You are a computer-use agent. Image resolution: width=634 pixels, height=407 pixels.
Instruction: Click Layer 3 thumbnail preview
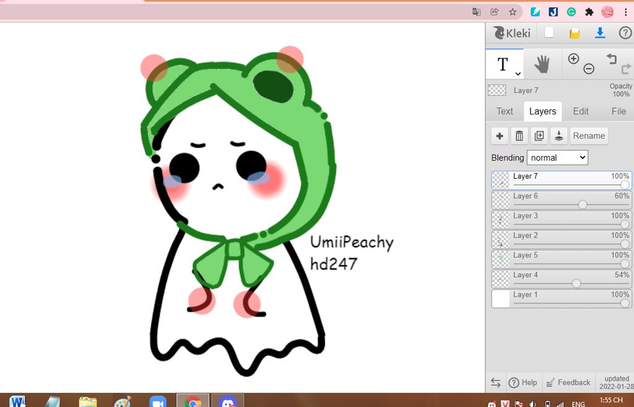(501, 220)
